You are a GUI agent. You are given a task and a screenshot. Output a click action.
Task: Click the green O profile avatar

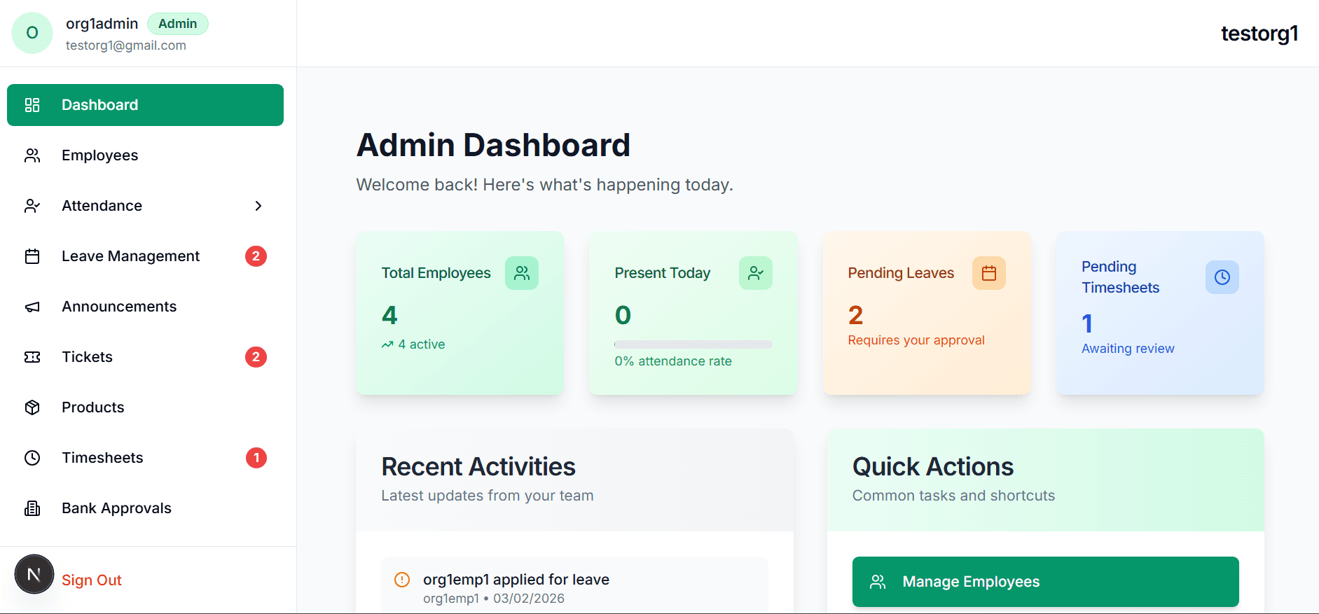(32, 33)
